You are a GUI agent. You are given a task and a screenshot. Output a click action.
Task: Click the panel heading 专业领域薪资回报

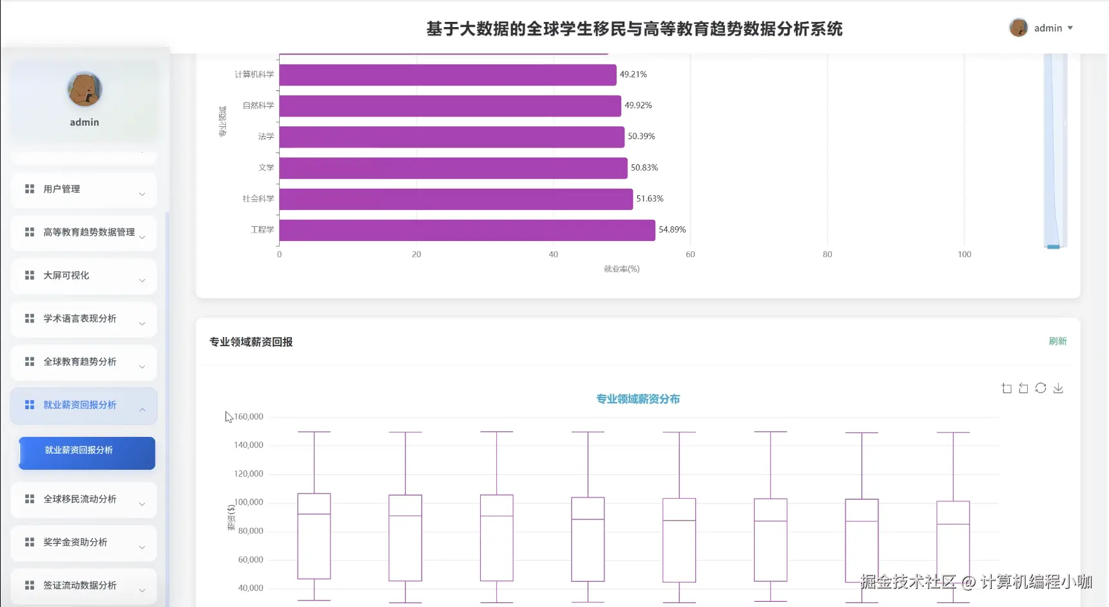coord(251,342)
